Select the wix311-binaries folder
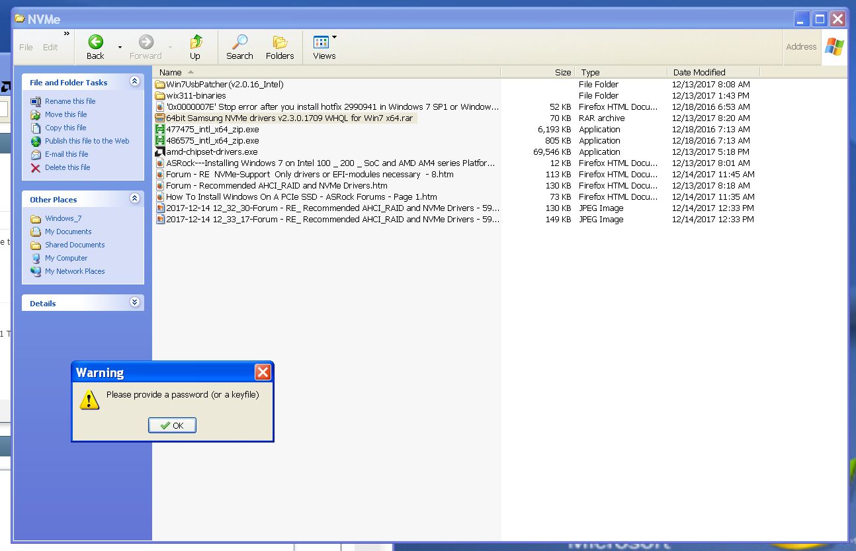 pos(196,95)
